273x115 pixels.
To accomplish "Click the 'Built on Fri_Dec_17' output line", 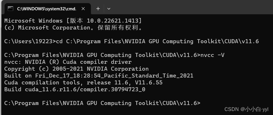I will 99,76.
